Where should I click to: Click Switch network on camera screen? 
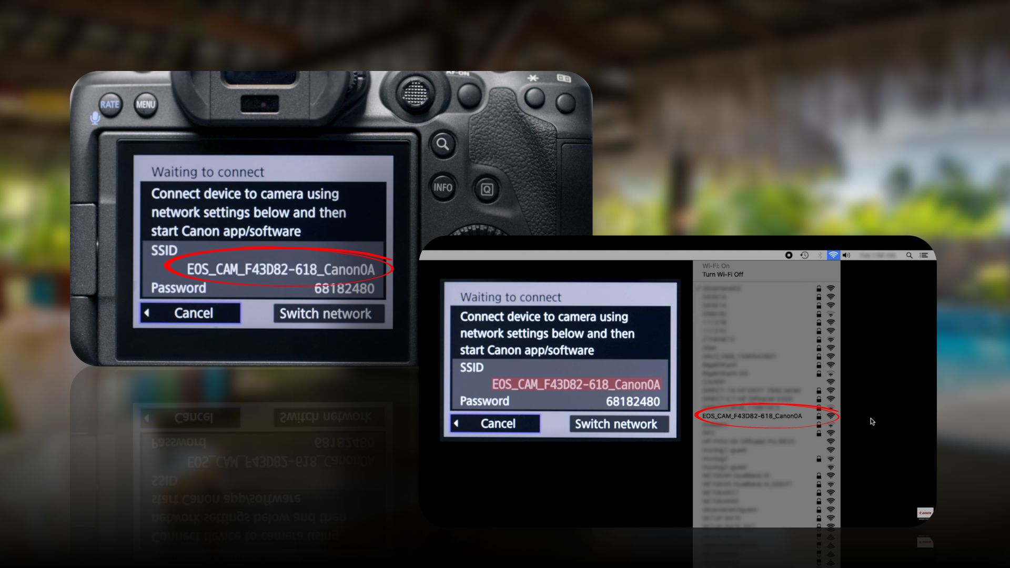(325, 313)
